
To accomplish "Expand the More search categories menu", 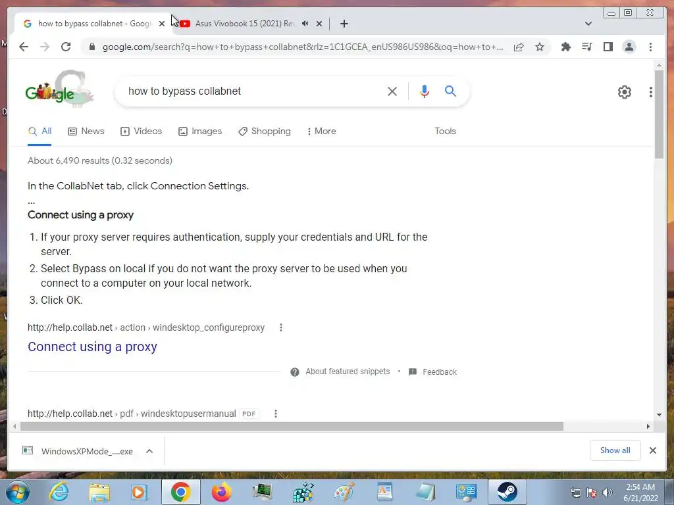I will (x=321, y=132).
